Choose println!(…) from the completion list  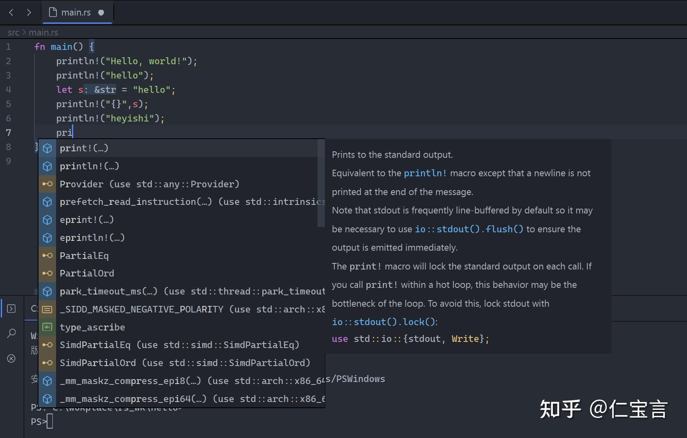click(x=89, y=166)
